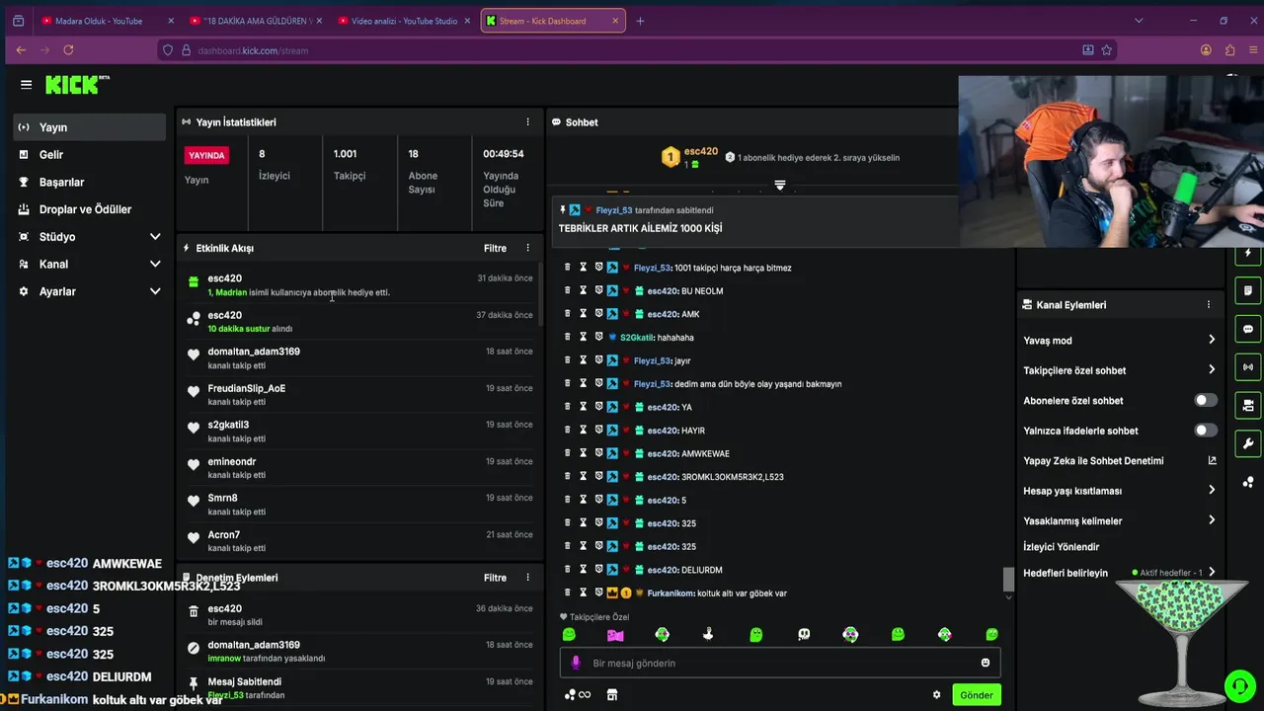
Task: Click the pinned message TEBRİKLER ARTIK AİLEMİZ
Action: [x=640, y=228]
